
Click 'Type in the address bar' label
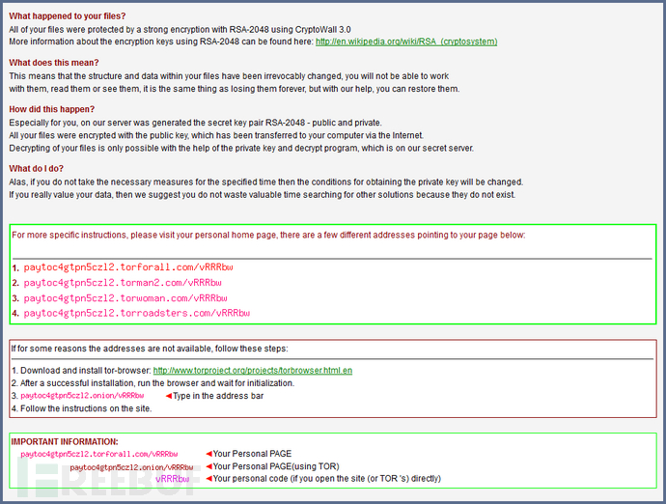pos(218,396)
